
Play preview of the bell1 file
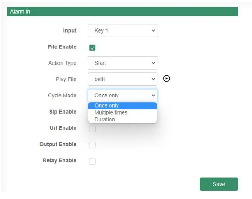pyautogui.click(x=166, y=79)
